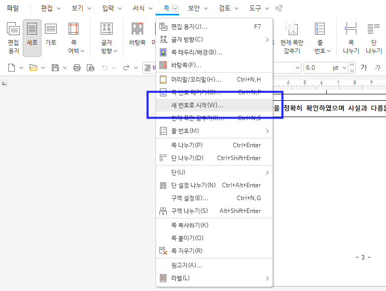
Task: Choose 편집 용지(J) menu entry
Action: 214,26
